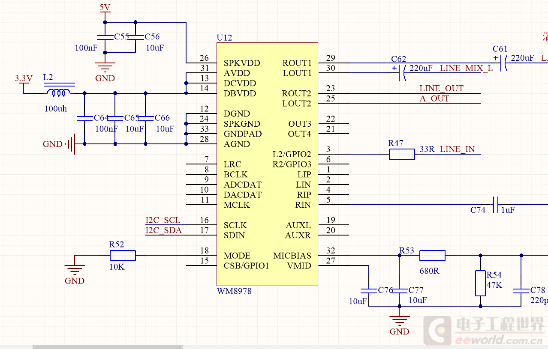
Task: Click the LRC pin label
Action: point(232,164)
